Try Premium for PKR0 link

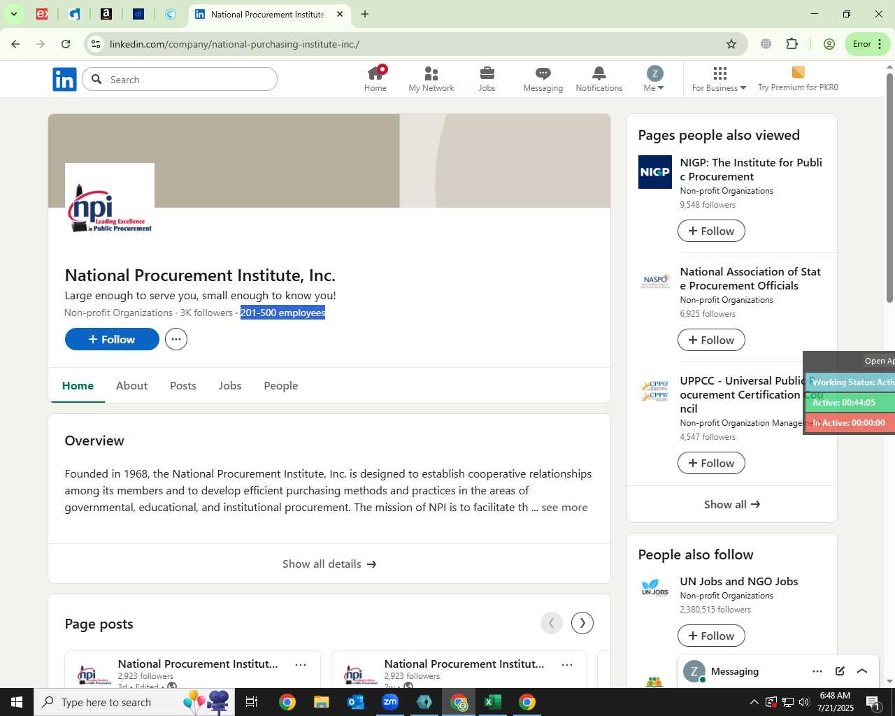[x=798, y=79]
